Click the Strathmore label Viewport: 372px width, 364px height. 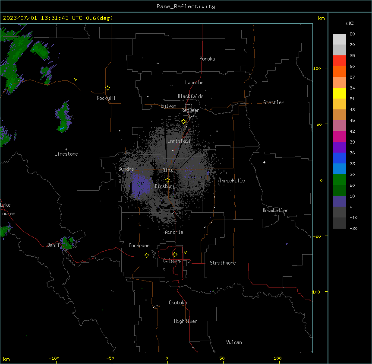point(223,263)
